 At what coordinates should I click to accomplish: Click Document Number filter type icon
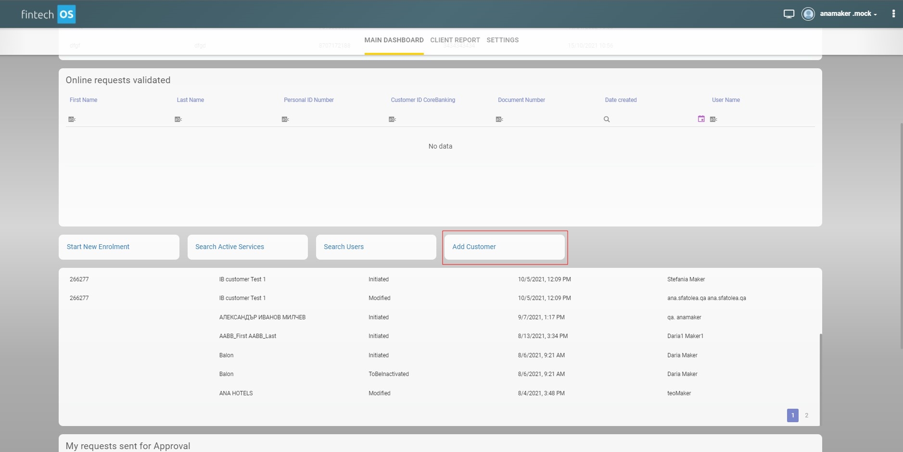pos(499,119)
